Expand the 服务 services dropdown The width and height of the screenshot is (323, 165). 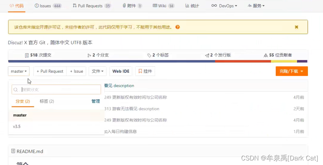click(x=256, y=6)
